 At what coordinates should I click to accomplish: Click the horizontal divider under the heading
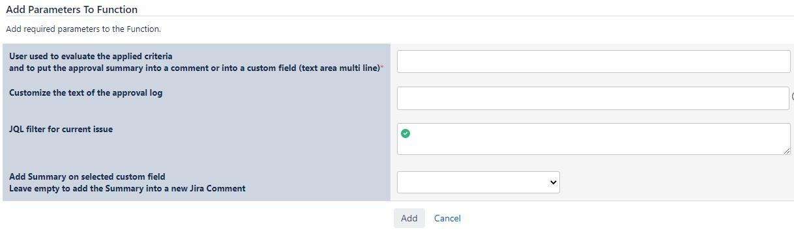point(397,16)
